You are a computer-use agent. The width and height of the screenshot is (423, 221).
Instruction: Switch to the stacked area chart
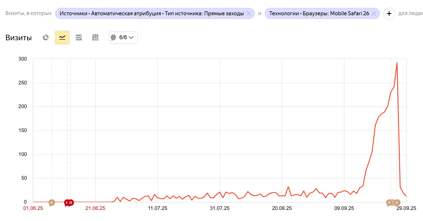point(79,38)
